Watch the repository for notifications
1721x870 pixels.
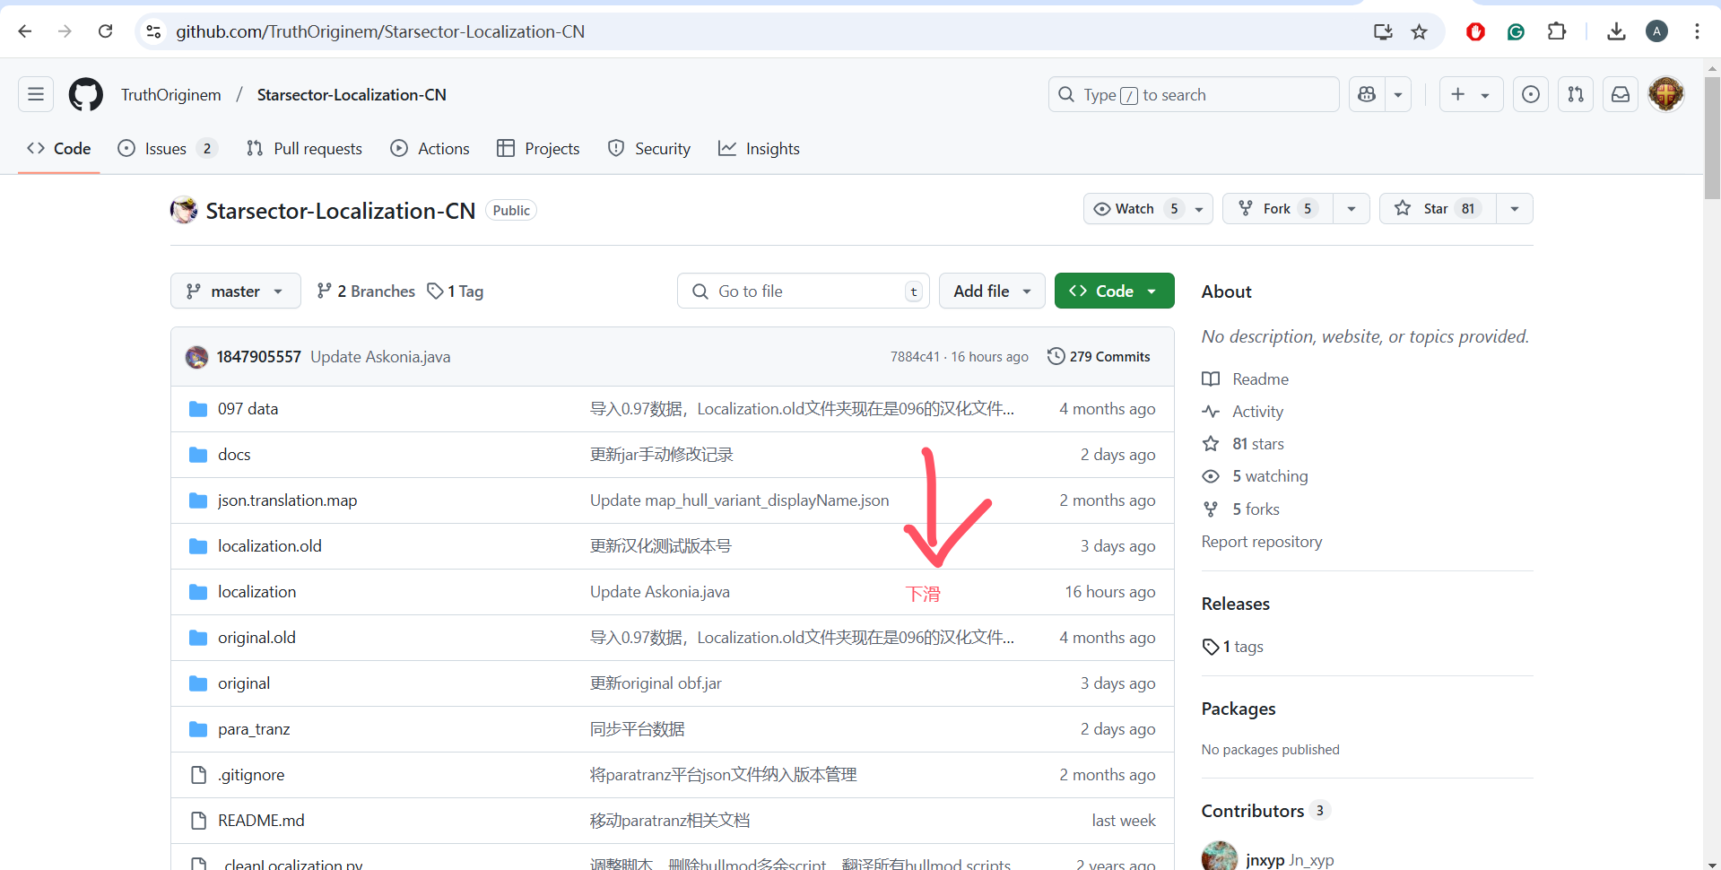[1135, 209]
